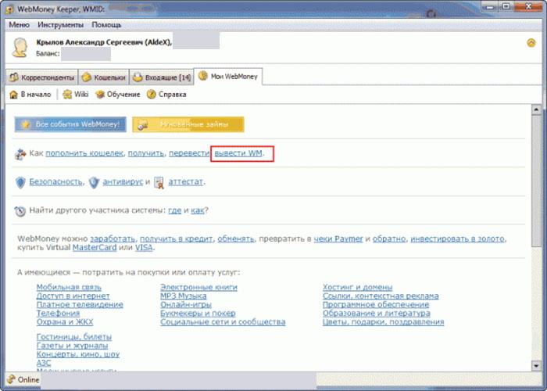547x391 pixels.
Task: Open the Телефония category
Action: [x=59, y=313]
